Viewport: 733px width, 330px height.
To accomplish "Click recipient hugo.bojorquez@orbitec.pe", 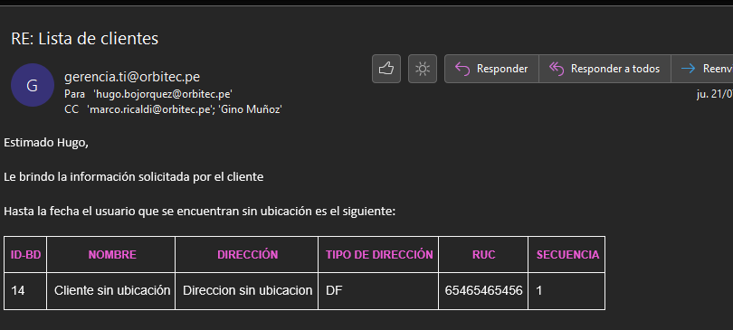I will pos(163,94).
